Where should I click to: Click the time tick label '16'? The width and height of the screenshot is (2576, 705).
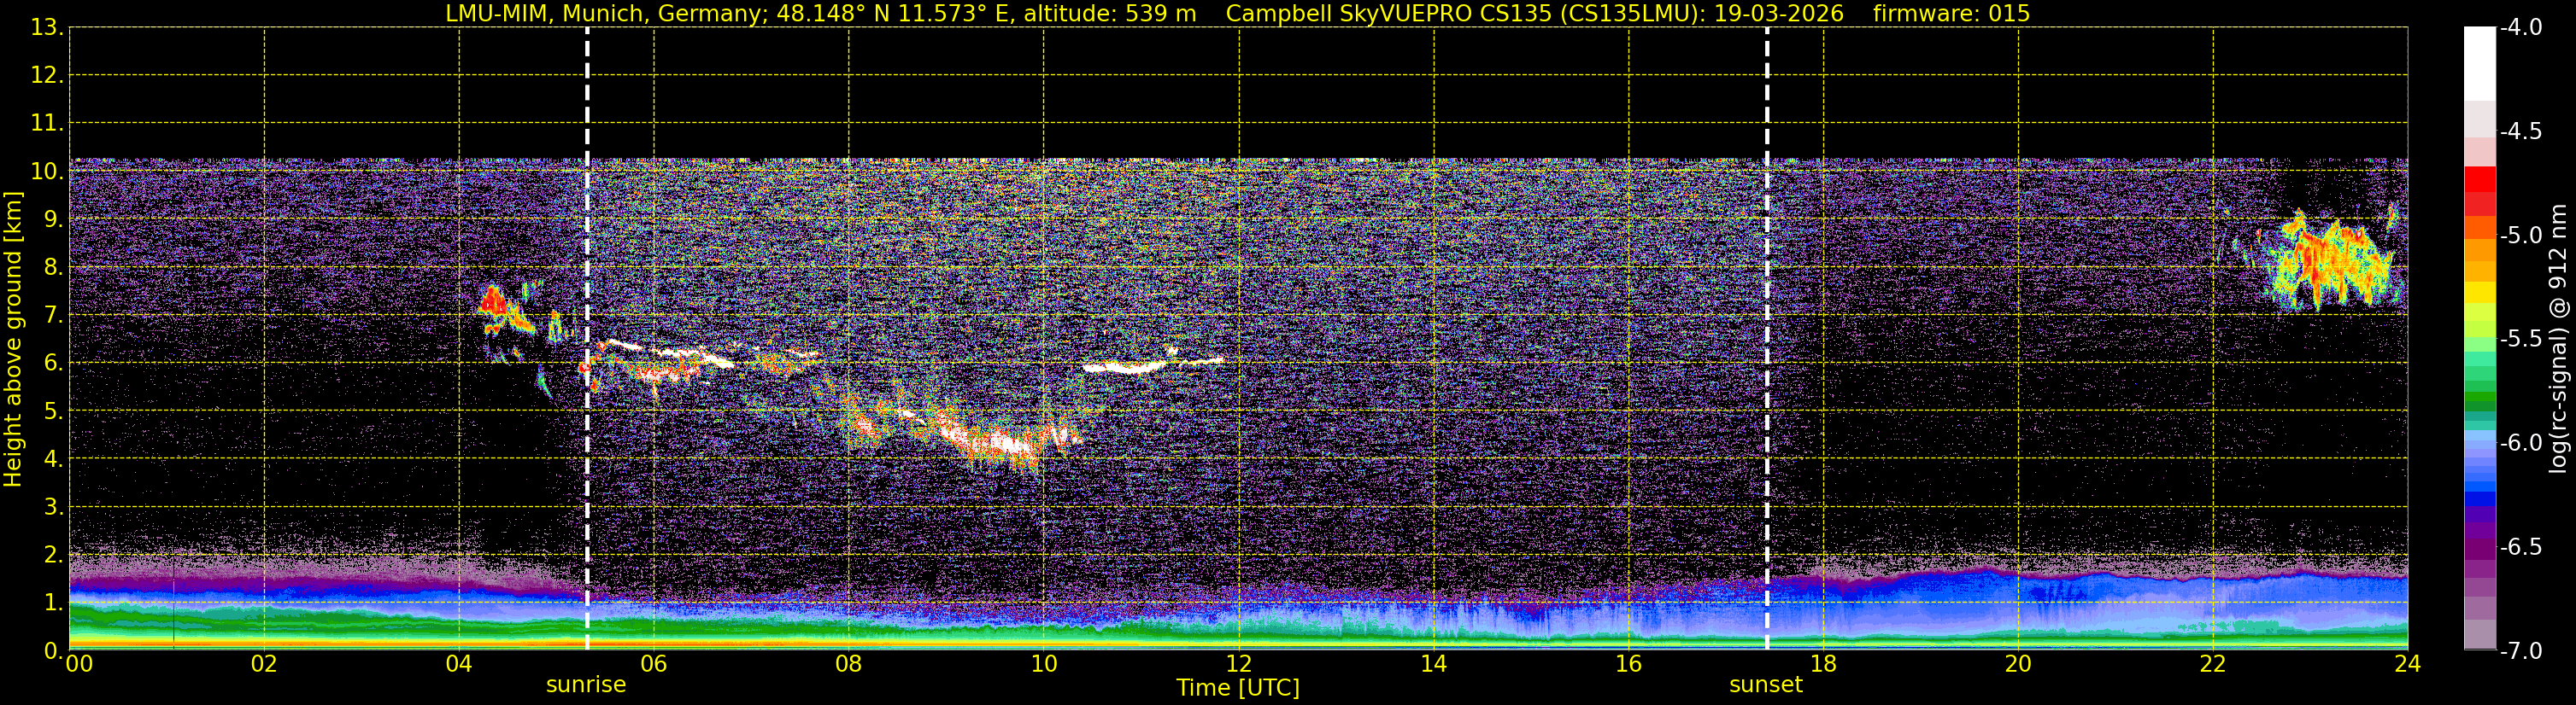1628,664
